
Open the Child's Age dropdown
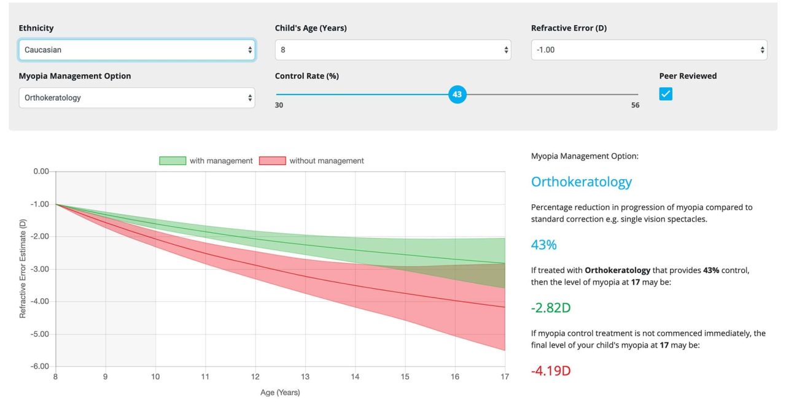393,50
